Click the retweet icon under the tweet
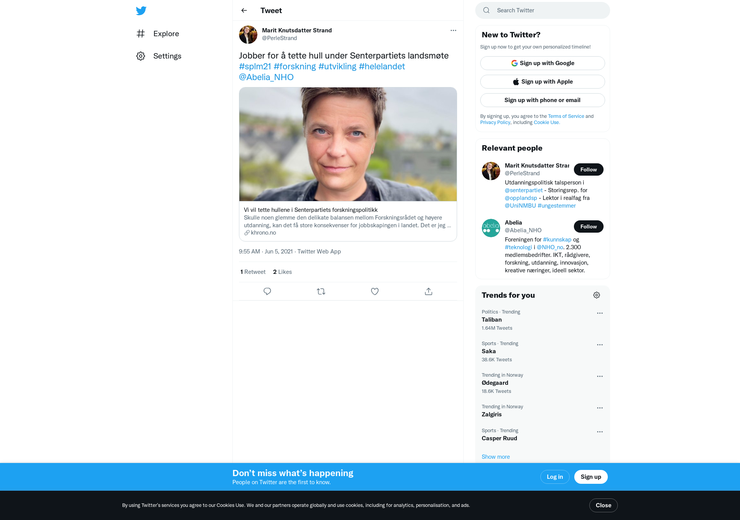Image resolution: width=740 pixels, height=520 pixels. 321,292
